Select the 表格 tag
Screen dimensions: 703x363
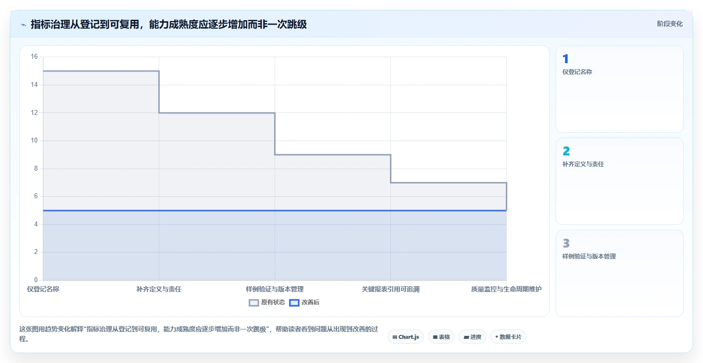click(441, 337)
